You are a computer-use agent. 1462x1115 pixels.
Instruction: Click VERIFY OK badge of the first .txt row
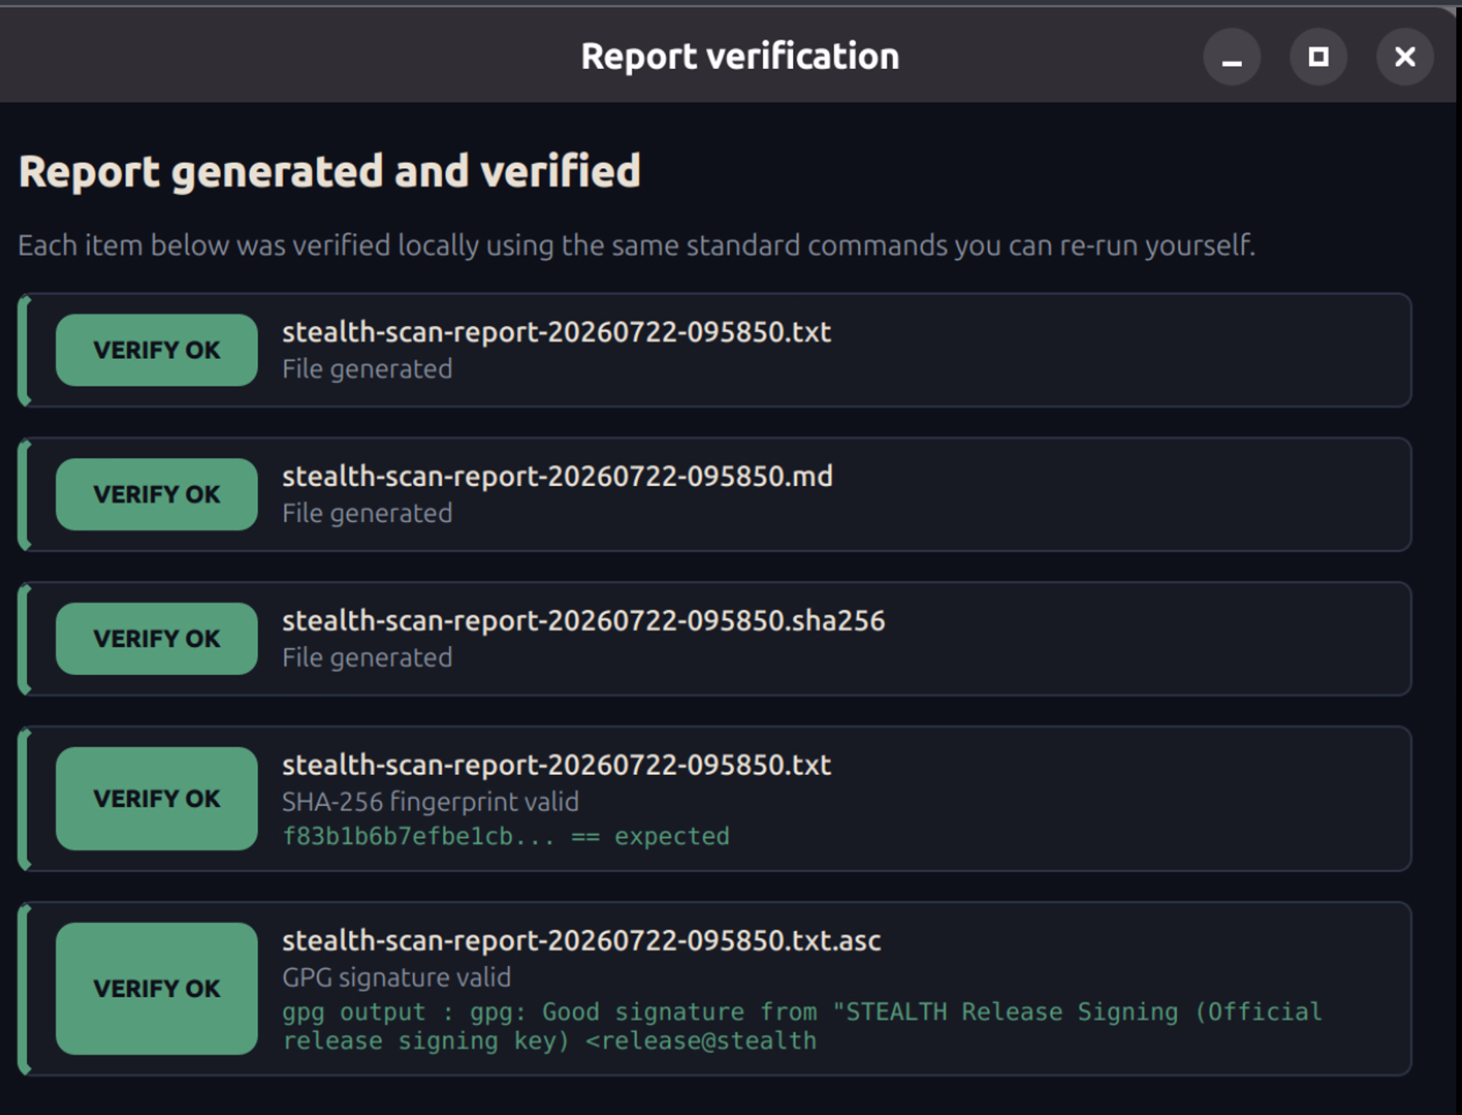pos(156,350)
